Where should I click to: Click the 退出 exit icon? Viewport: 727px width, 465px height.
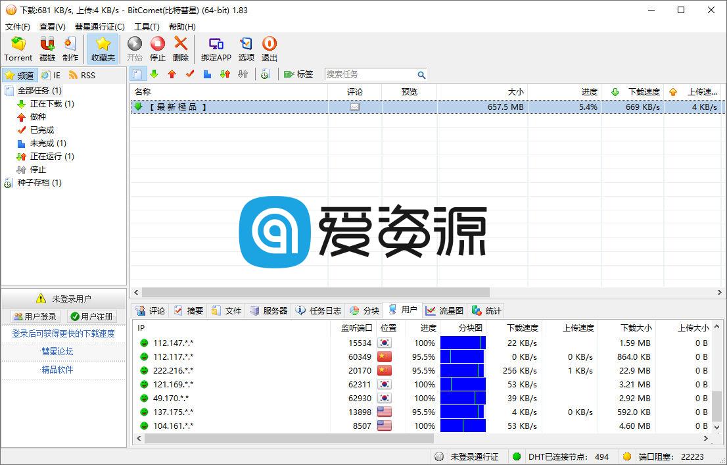point(270,48)
